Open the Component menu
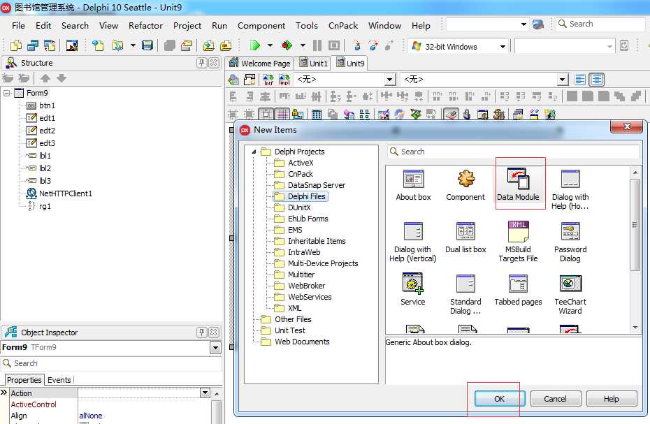Image resolution: width=650 pixels, height=424 pixels. point(261,25)
